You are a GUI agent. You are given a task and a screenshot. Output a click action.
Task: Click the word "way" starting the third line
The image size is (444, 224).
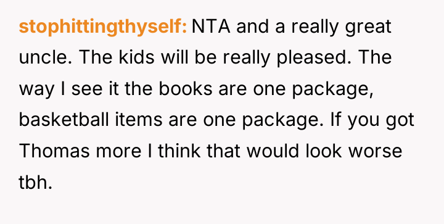pyautogui.click(x=36, y=90)
